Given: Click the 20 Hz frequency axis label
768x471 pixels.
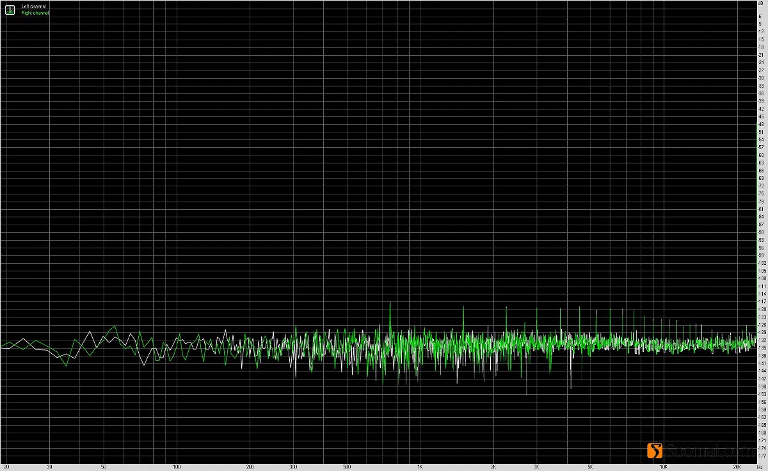Looking at the screenshot, I should [x=6, y=467].
